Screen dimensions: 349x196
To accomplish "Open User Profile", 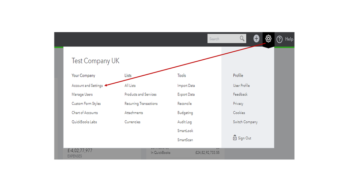I will [x=241, y=85].
